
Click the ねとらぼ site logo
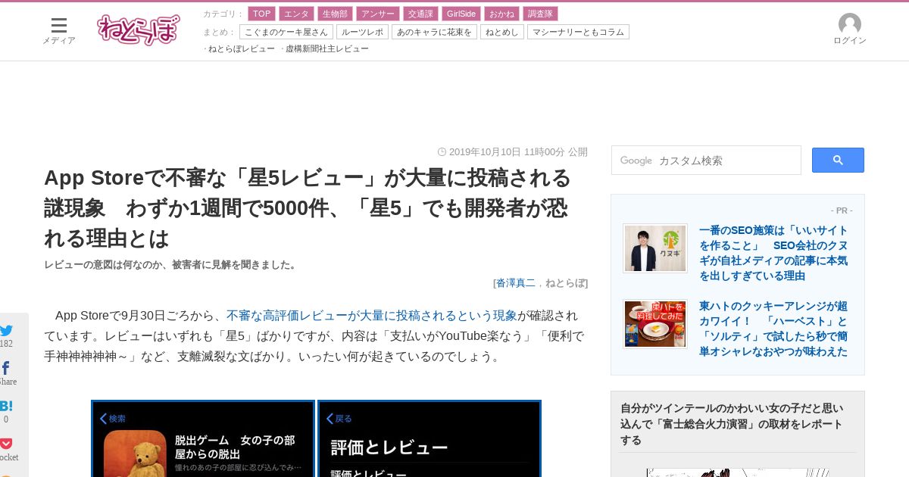(139, 30)
